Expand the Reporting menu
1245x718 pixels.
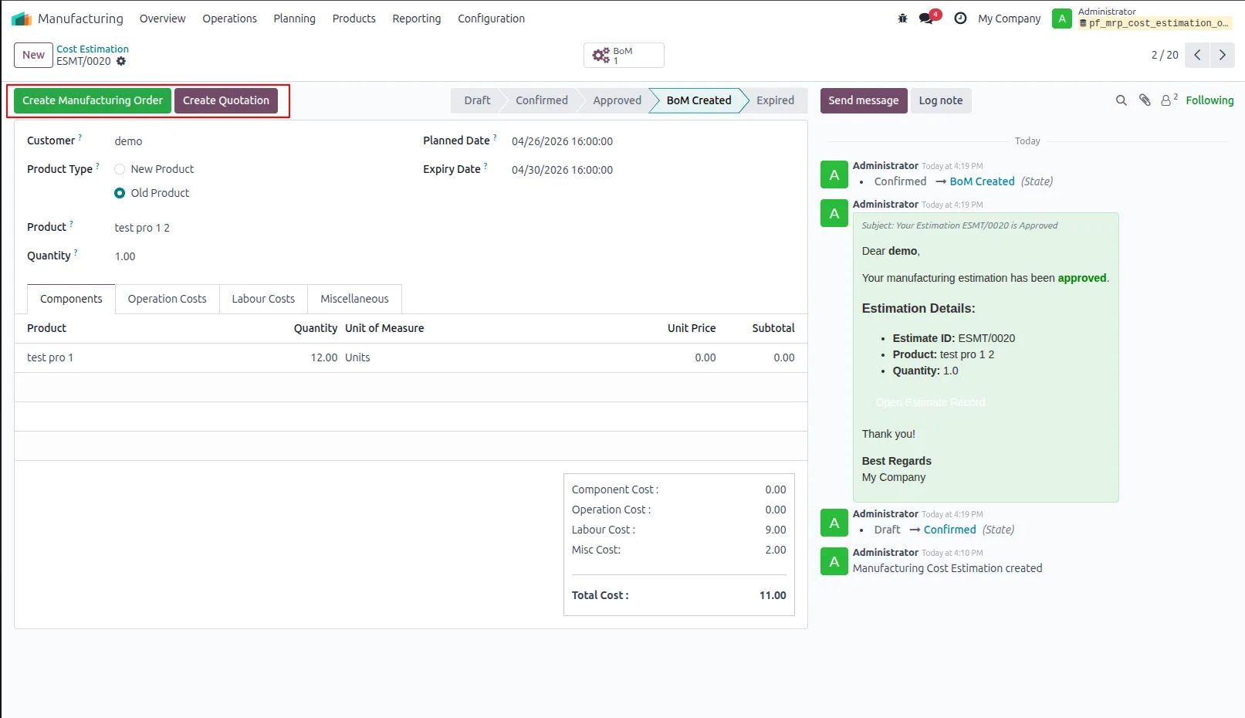pos(416,19)
